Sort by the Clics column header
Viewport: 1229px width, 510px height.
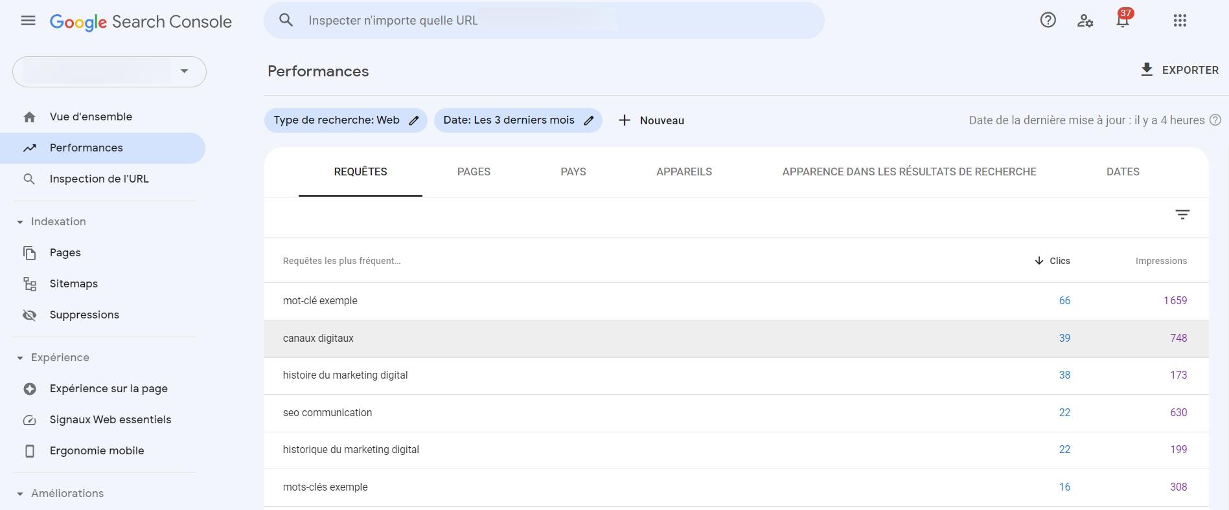[x=1051, y=261]
